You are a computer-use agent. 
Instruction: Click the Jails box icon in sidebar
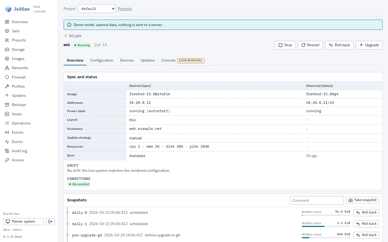coord(7,31)
